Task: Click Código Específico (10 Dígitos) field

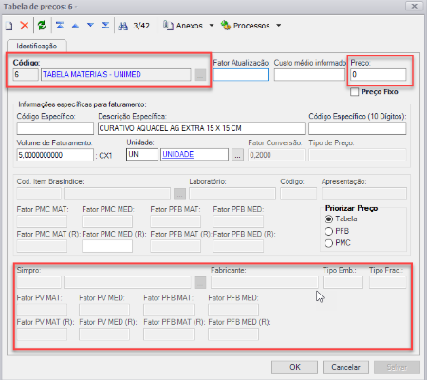Action: [x=358, y=128]
